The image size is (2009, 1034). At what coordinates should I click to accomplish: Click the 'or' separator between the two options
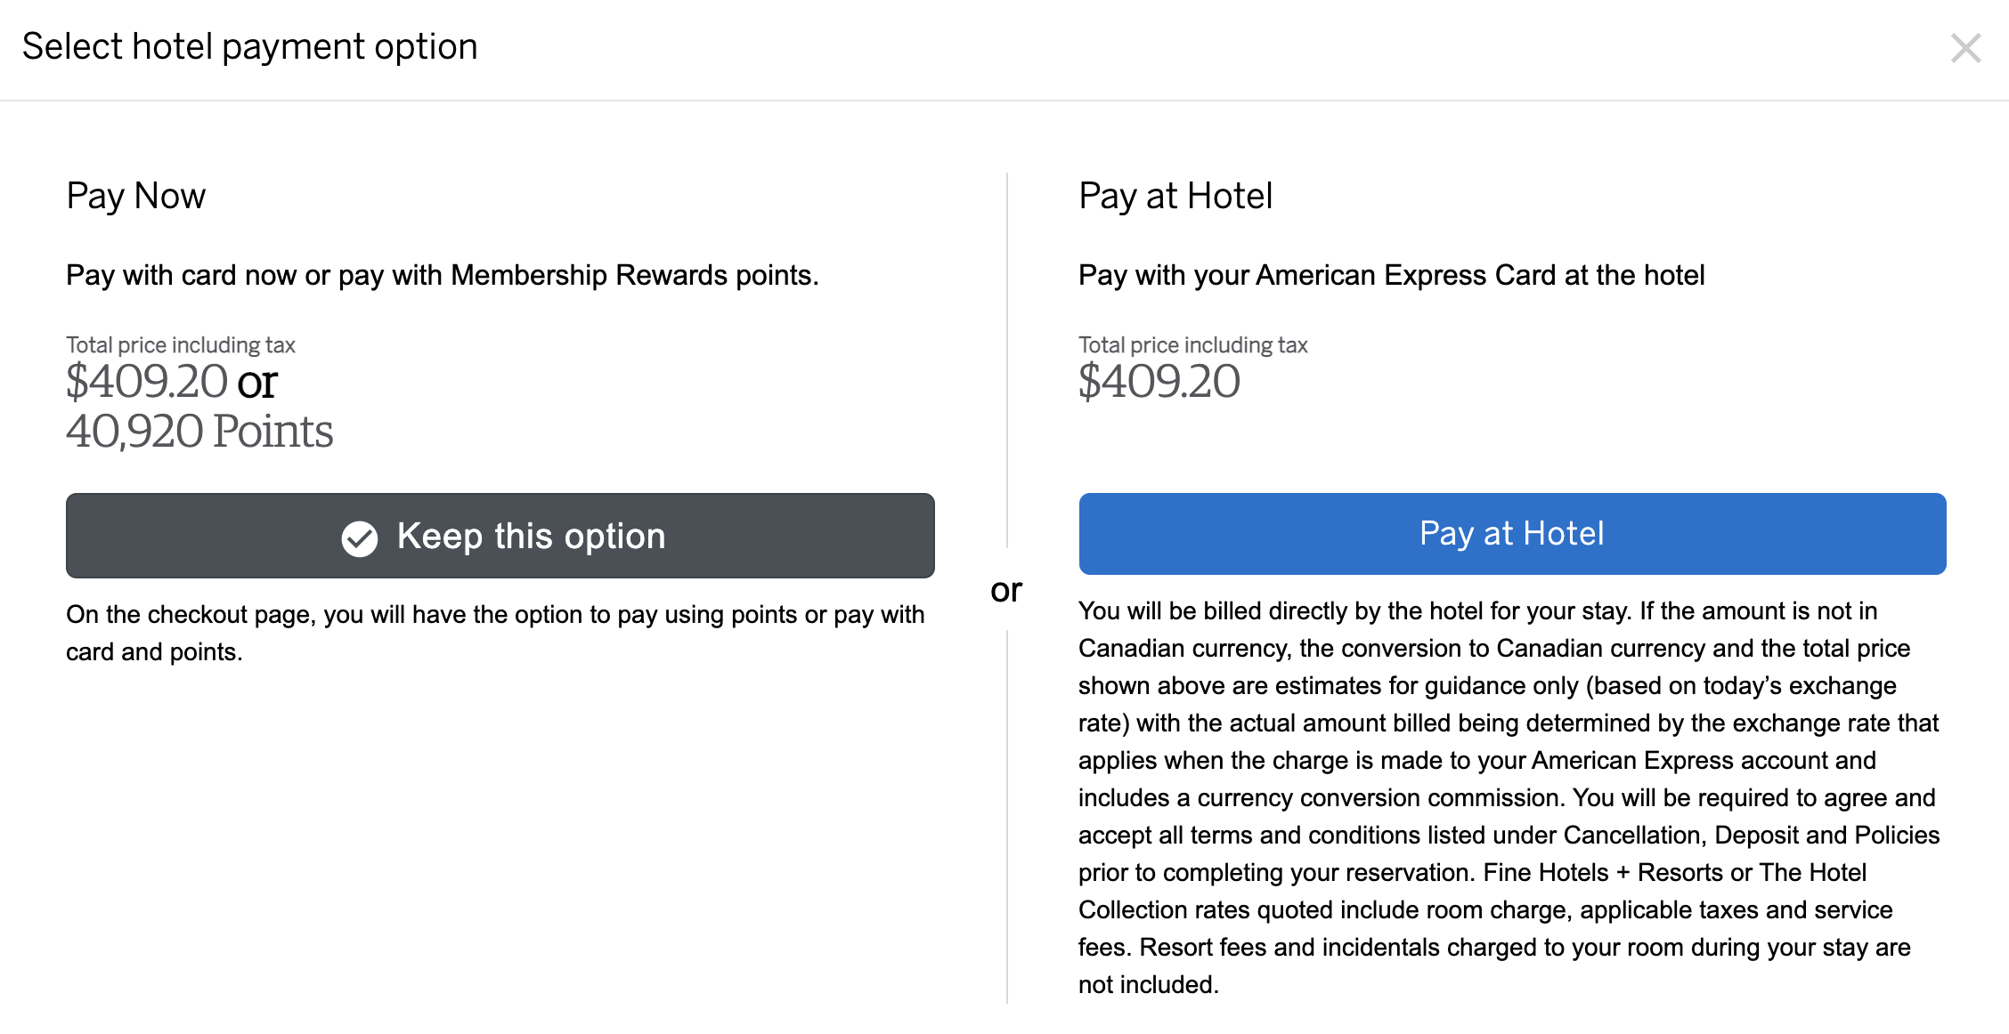pyautogui.click(x=1006, y=590)
